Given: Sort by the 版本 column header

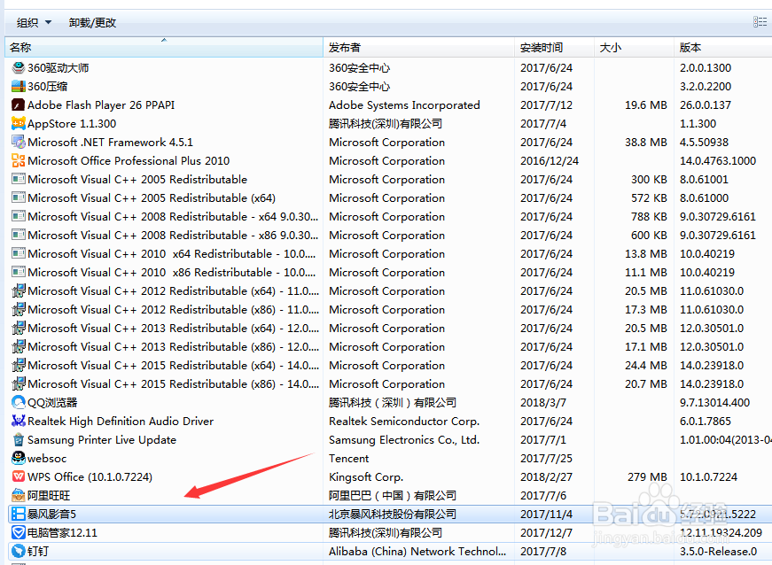Looking at the screenshot, I should pos(722,47).
